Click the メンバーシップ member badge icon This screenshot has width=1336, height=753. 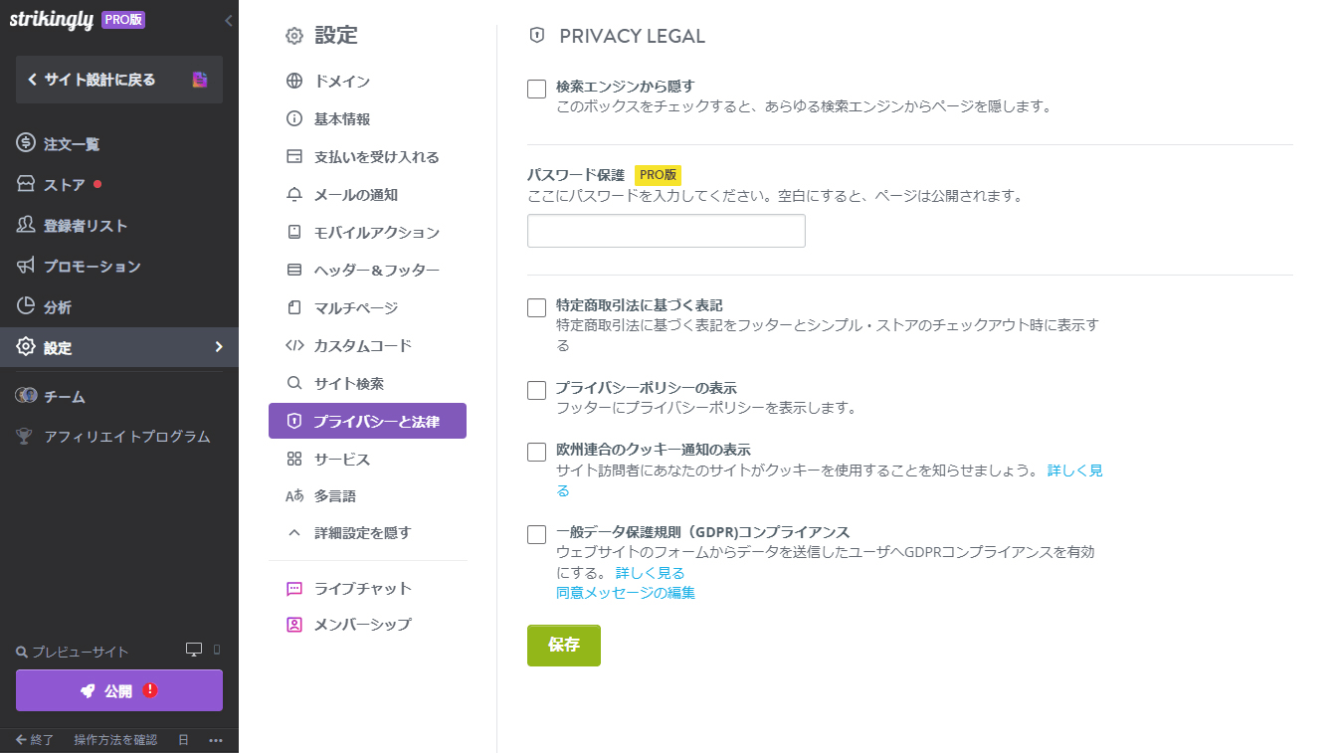coord(293,624)
